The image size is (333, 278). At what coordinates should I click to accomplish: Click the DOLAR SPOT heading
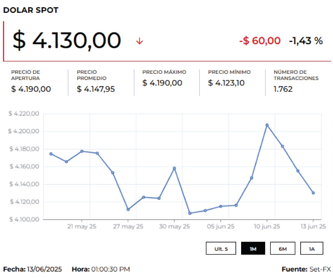coord(31,10)
